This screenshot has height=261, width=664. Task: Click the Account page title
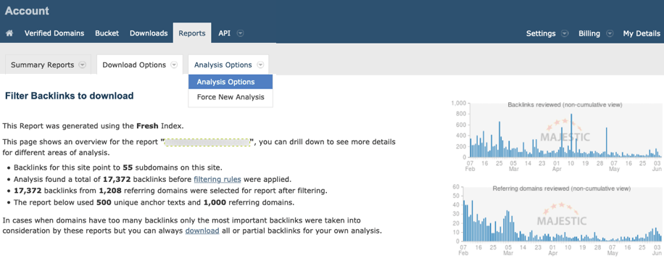tap(27, 11)
